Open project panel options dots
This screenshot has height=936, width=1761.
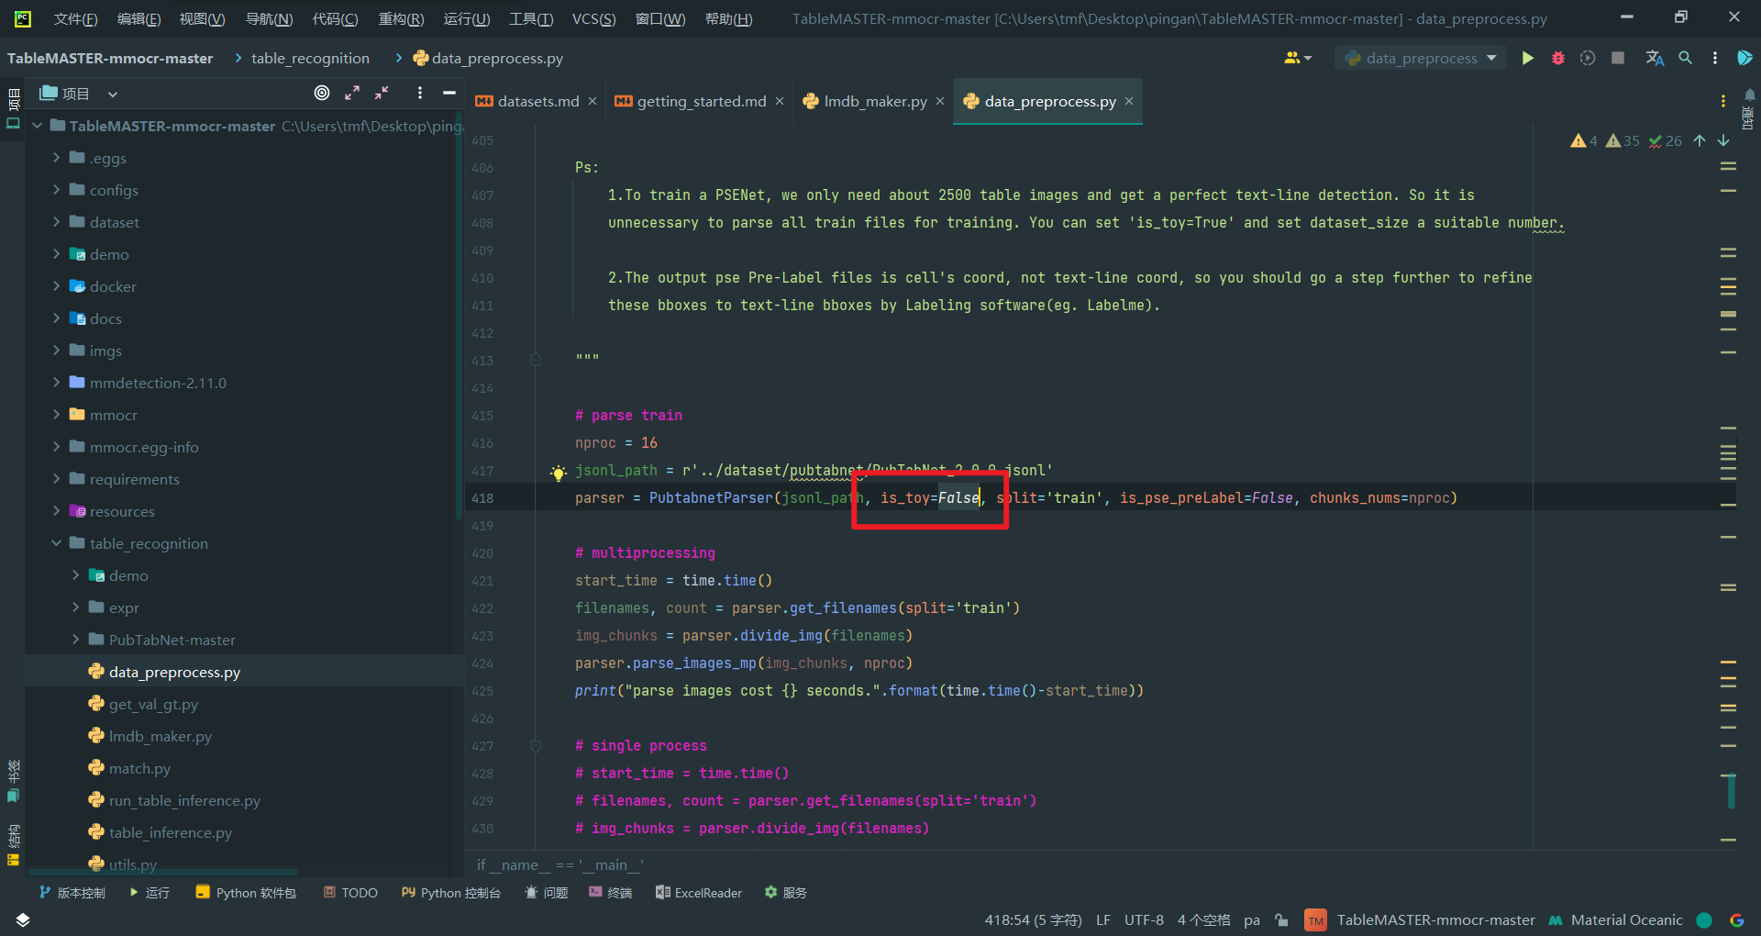[420, 93]
